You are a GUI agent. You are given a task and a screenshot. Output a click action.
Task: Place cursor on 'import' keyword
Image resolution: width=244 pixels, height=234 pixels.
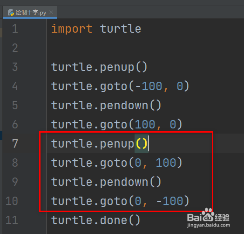(x=72, y=29)
